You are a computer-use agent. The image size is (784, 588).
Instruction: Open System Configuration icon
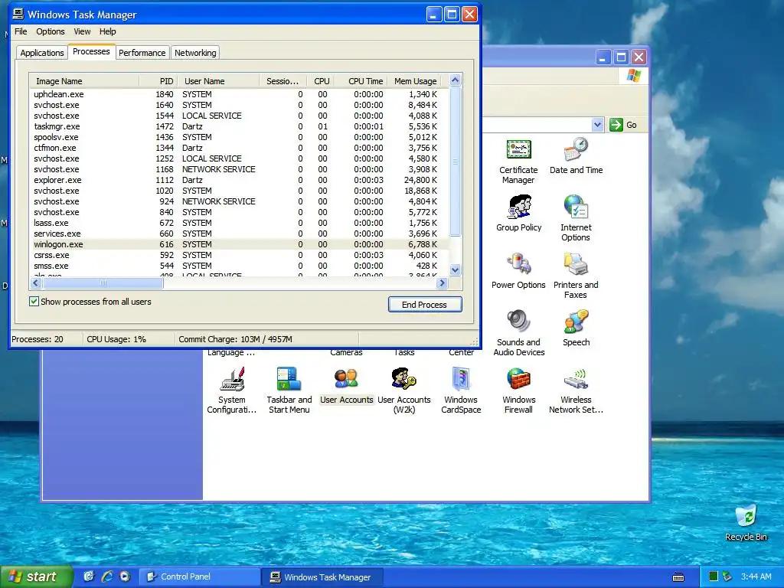pyautogui.click(x=232, y=379)
